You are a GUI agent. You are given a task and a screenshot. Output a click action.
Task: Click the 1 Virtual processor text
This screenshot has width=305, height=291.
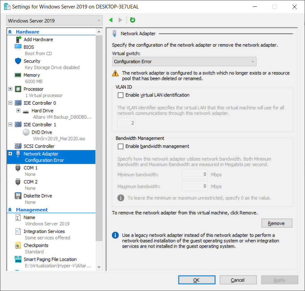44,96
